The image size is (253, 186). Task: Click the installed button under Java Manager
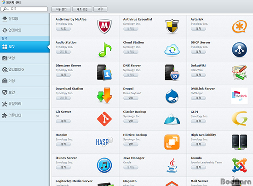(131, 168)
